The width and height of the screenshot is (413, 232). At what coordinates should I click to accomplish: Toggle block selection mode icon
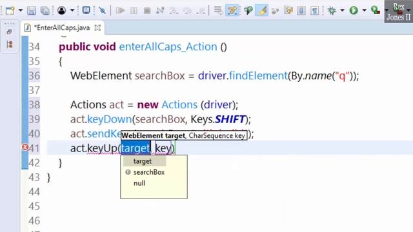pyautogui.click(x=301, y=10)
